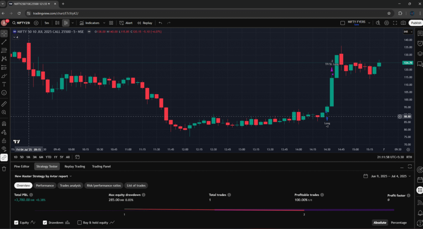
Task: Open the 5m time interval selector
Action: (47, 23)
